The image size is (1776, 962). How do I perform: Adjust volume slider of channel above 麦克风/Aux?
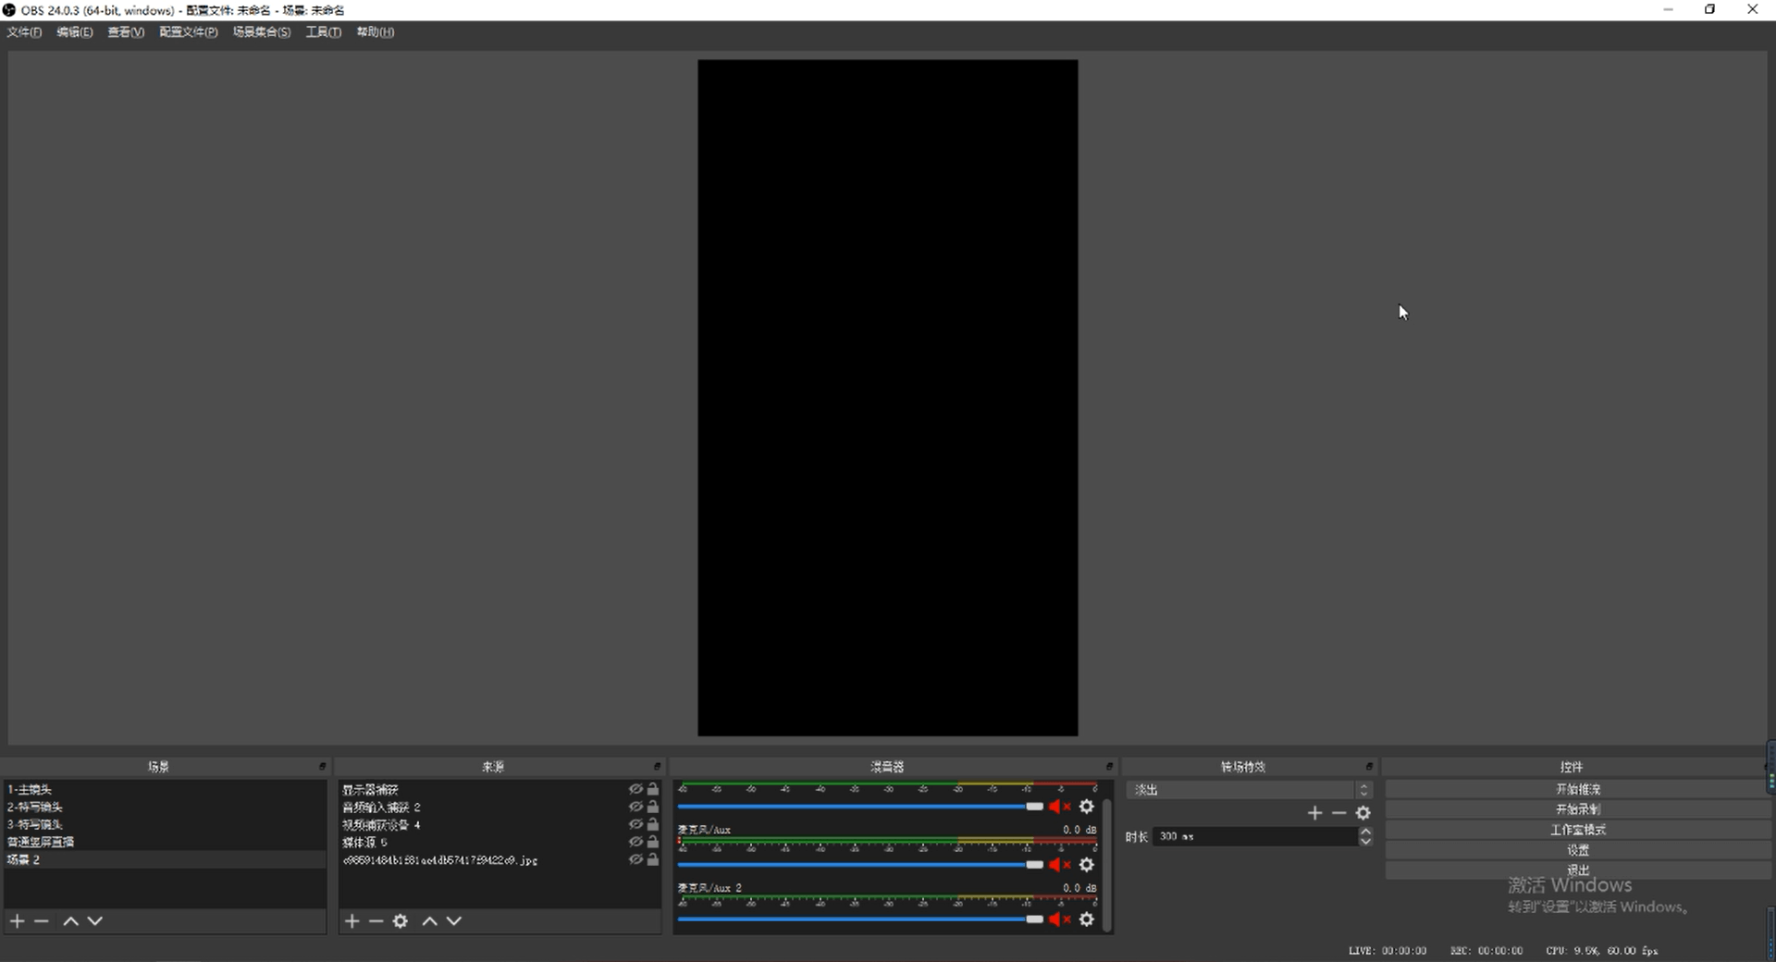click(x=860, y=807)
